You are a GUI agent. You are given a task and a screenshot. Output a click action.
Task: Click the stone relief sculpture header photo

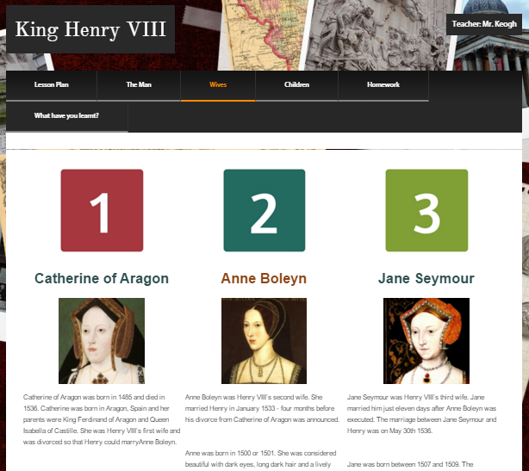point(378,35)
